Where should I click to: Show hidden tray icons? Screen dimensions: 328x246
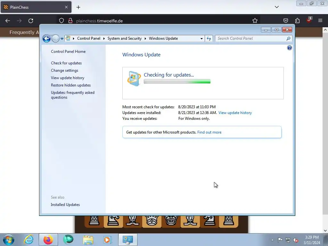click(272, 240)
